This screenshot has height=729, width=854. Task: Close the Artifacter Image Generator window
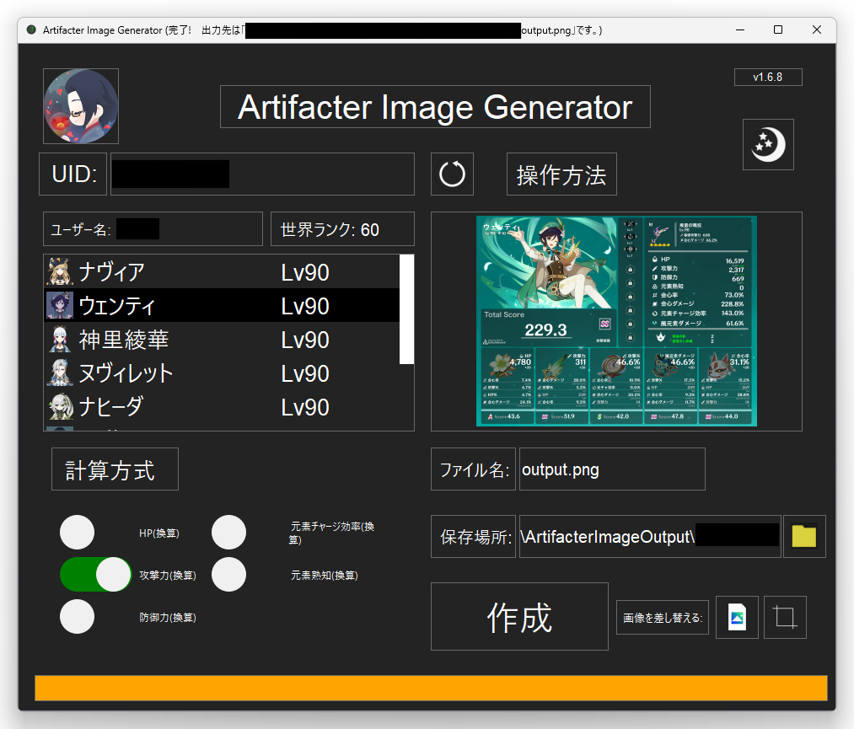(x=816, y=30)
